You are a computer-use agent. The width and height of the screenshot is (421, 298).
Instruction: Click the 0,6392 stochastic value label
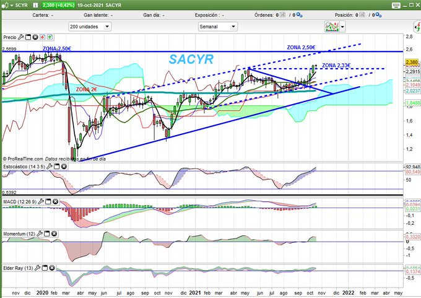coord(9,193)
